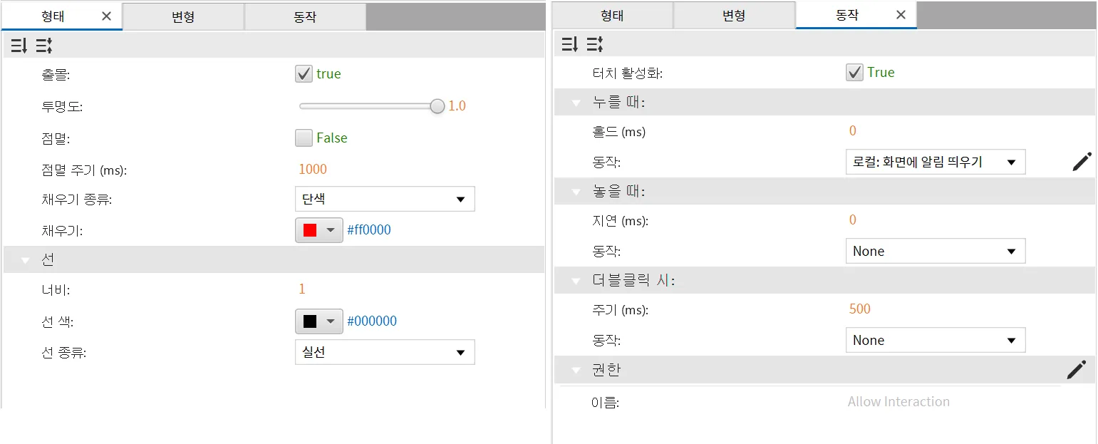Image resolution: width=1098 pixels, height=444 pixels.
Task: Click the pencil icon beside 화면에 알림 띄우기 dropdown
Action: [1081, 162]
